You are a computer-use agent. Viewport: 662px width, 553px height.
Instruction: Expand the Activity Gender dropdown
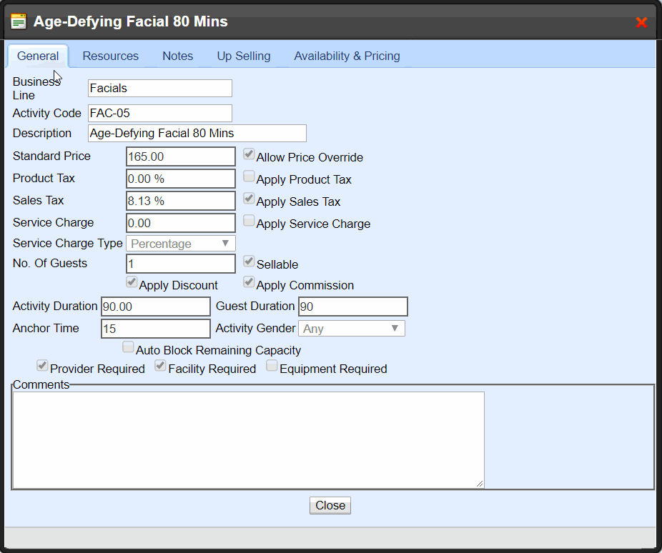[351, 329]
